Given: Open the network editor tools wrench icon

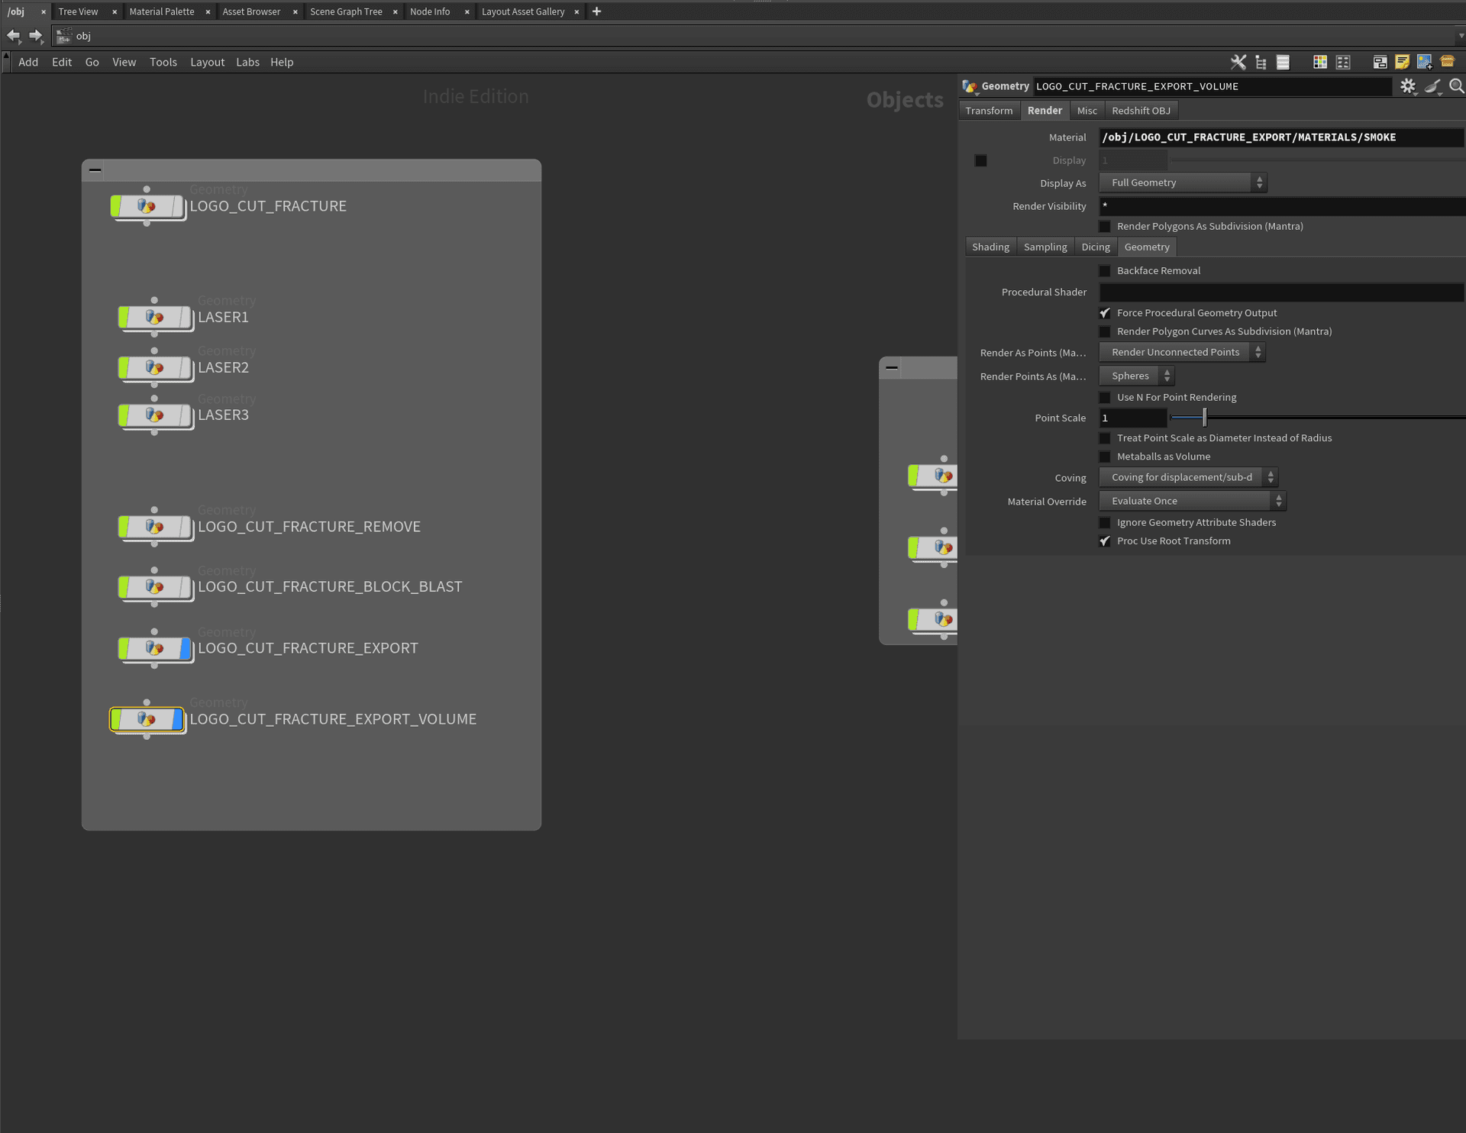Looking at the screenshot, I should coord(1238,63).
